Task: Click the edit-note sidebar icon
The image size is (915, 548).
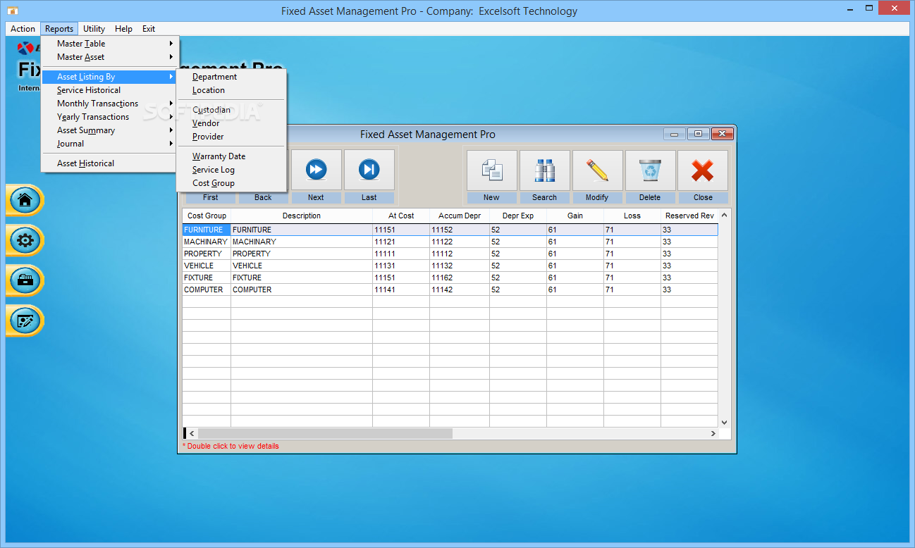Action: tap(25, 321)
